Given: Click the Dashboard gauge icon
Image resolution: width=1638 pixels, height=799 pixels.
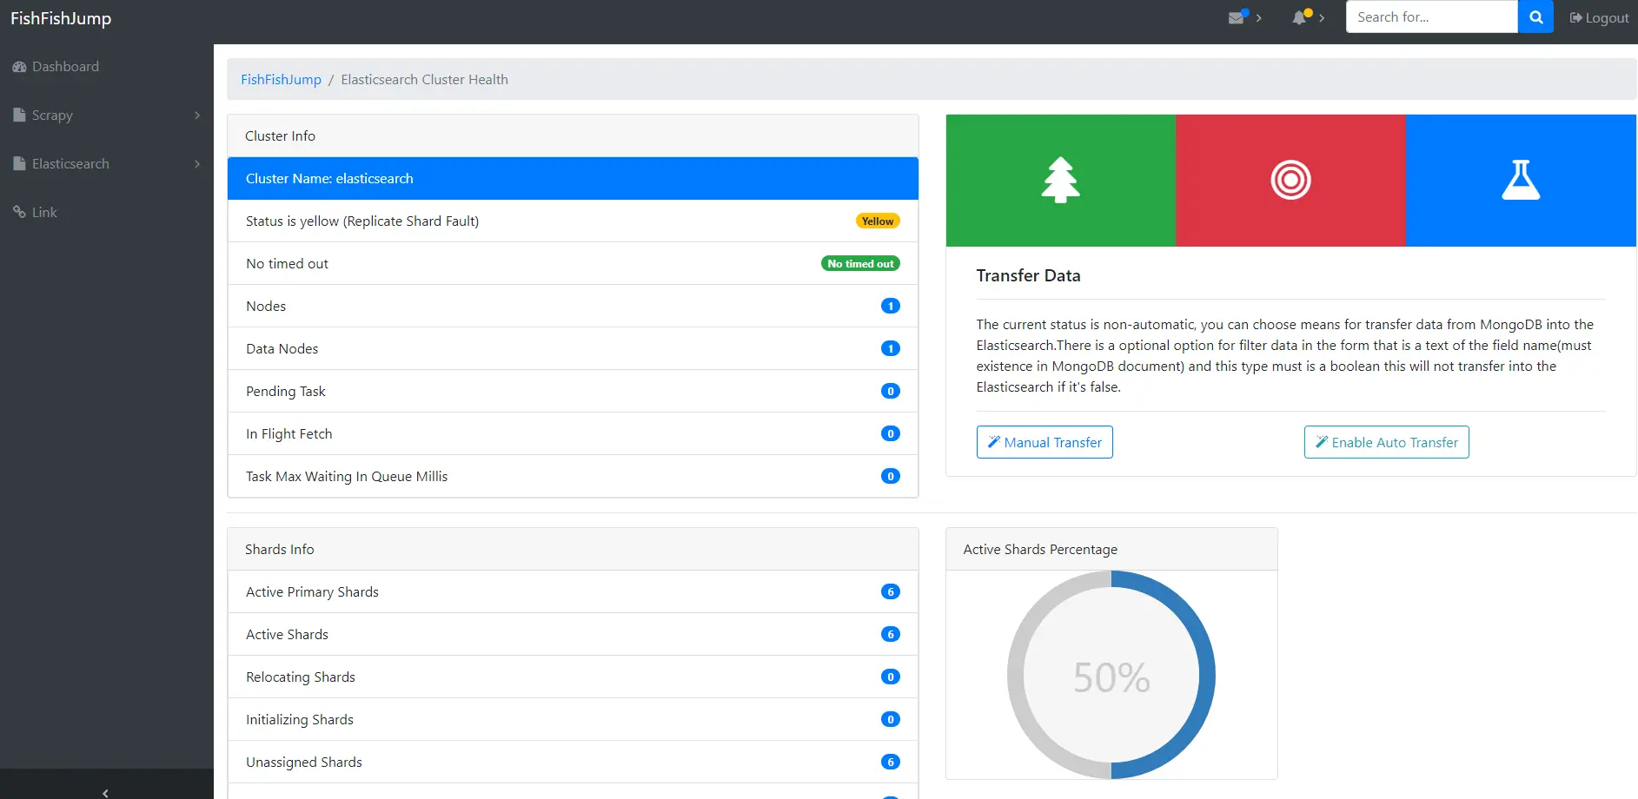Looking at the screenshot, I should [x=18, y=66].
